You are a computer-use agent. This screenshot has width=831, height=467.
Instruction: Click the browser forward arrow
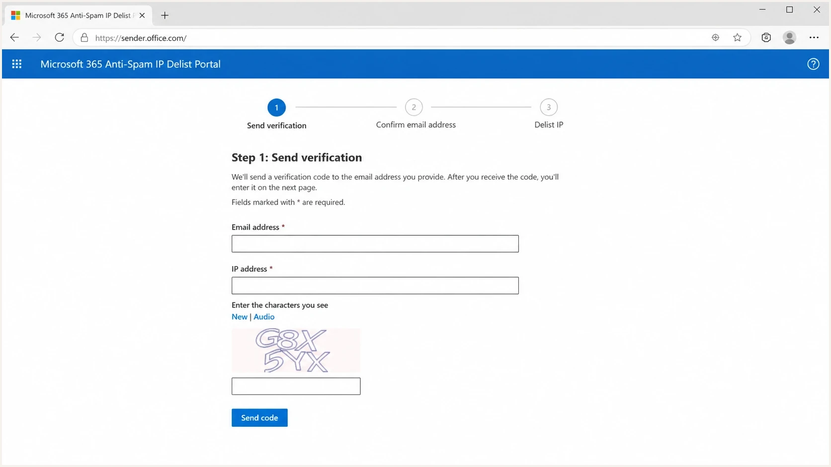click(x=37, y=38)
